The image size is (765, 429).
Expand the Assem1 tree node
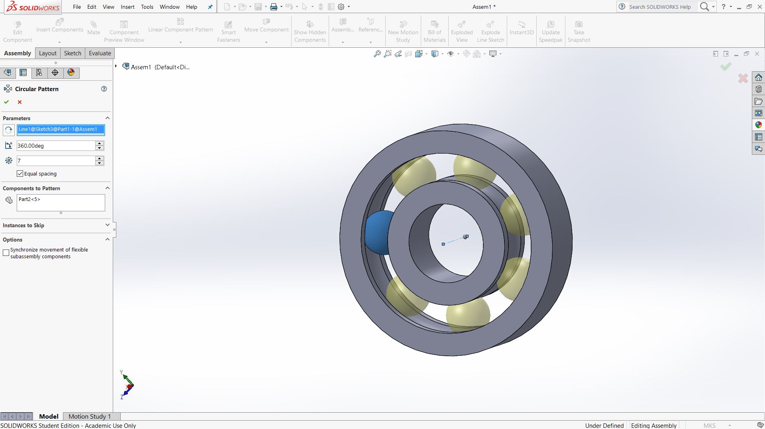pyautogui.click(x=116, y=66)
